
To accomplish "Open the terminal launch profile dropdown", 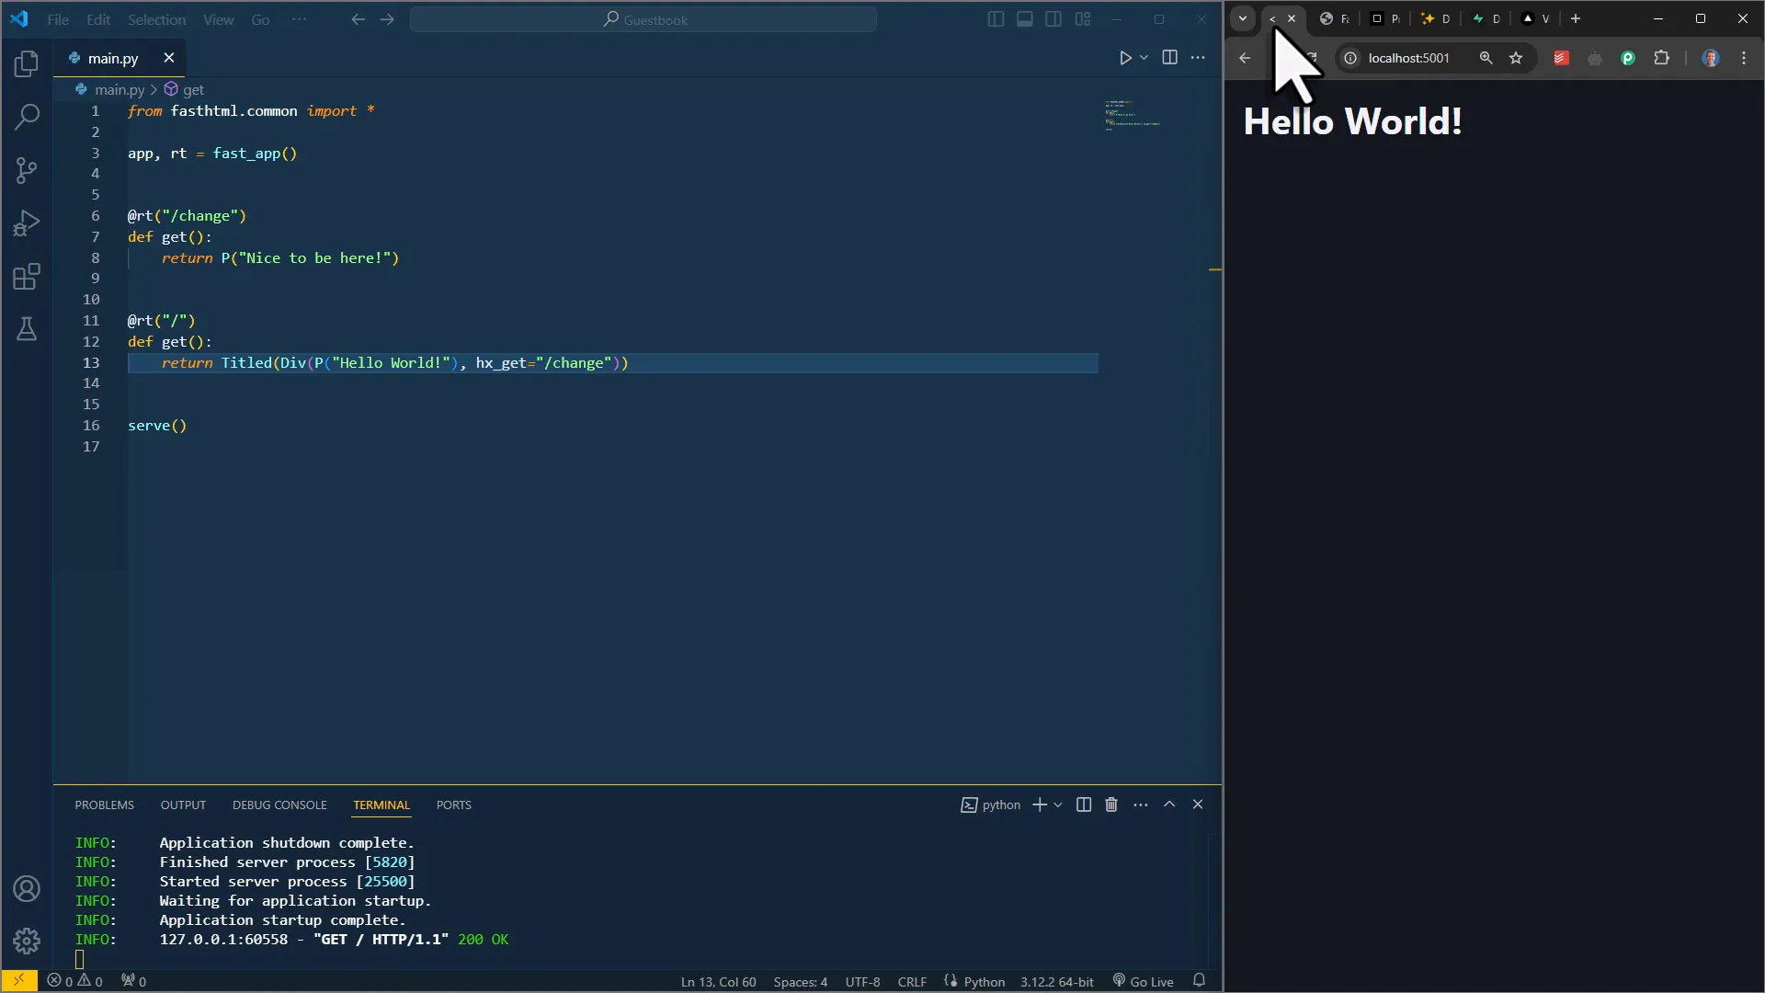I will 1057,805.
